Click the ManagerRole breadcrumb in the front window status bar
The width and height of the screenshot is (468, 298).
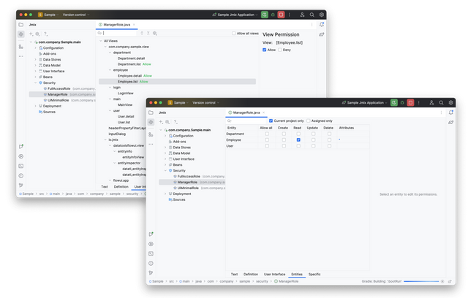286,281
